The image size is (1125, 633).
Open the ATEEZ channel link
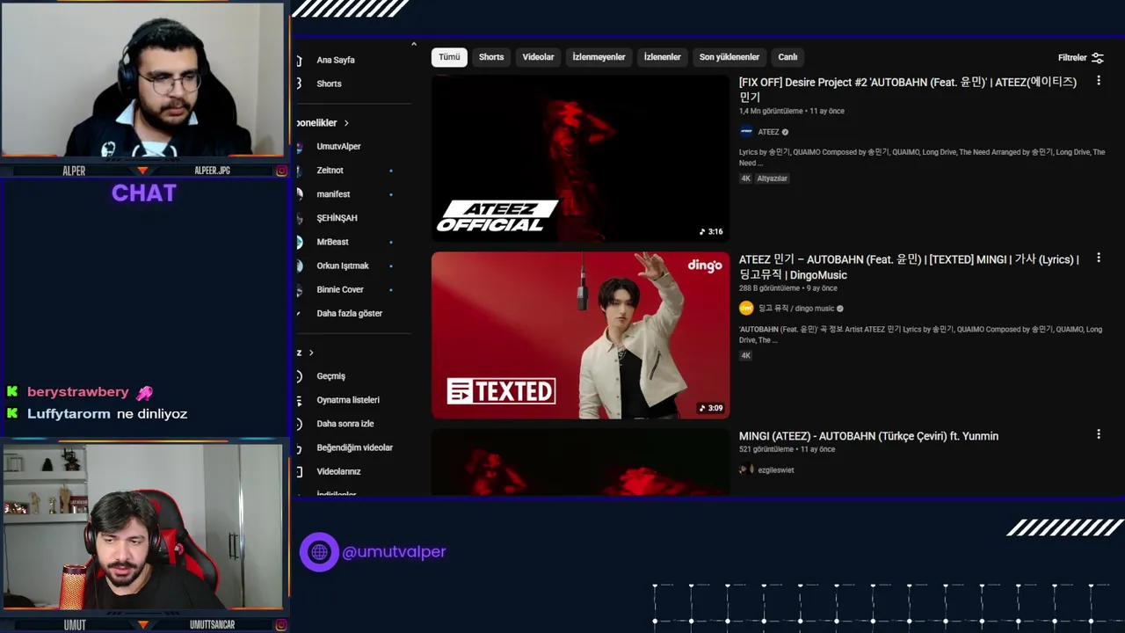point(768,132)
